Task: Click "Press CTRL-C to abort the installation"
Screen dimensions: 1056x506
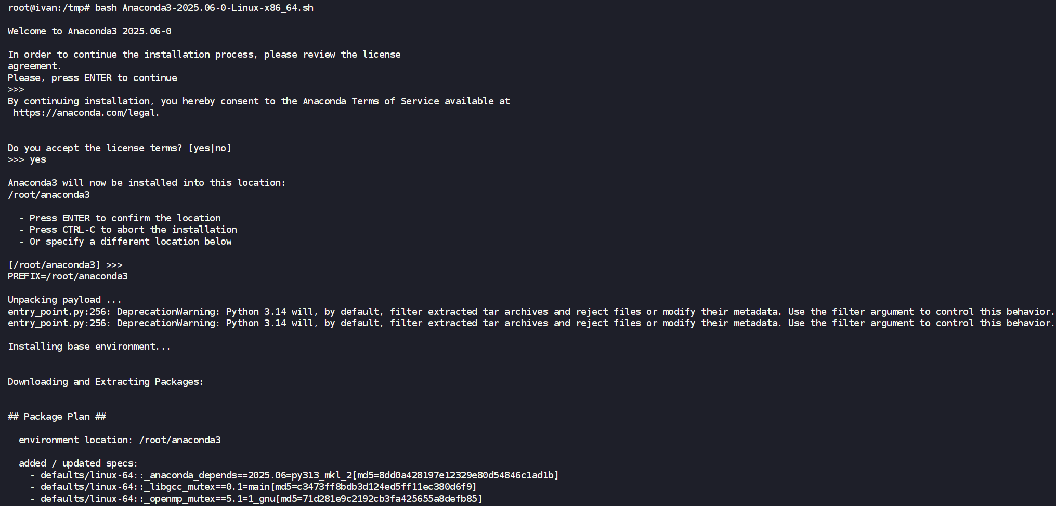Action: 133,230
